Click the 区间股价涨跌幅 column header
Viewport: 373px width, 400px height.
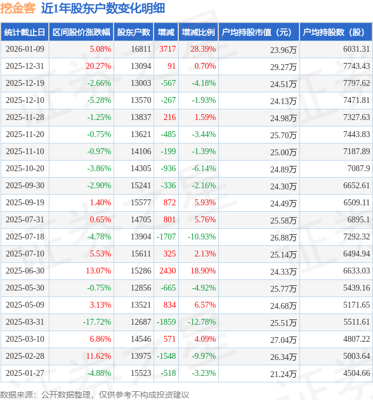tap(81, 32)
